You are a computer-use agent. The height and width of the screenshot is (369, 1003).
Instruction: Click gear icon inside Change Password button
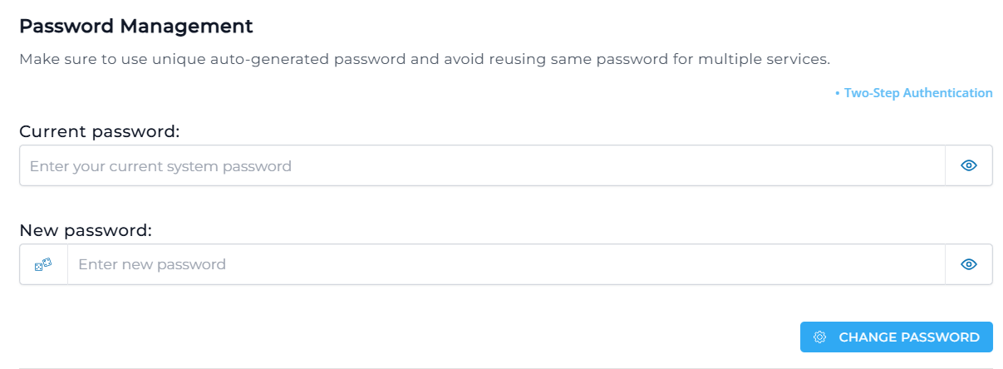point(819,337)
